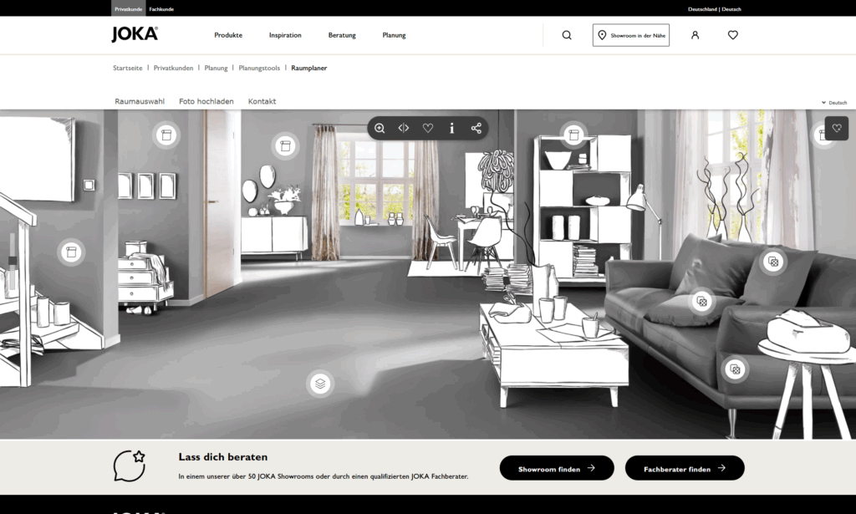Select the Privatkunde customer mode
The height and width of the screenshot is (514, 856).
tap(128, 9)
